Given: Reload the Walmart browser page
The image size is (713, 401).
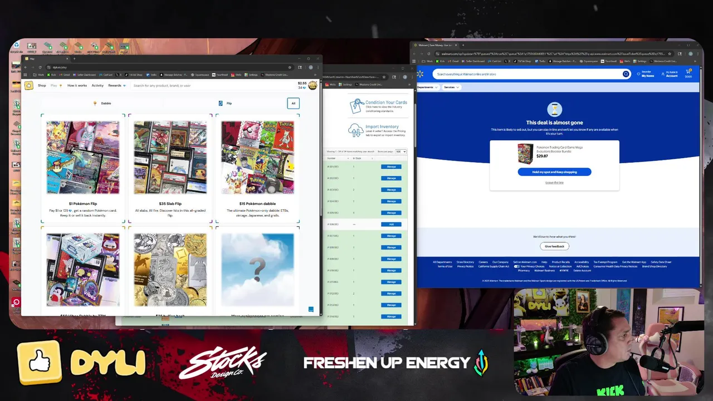Looking at the screenshot, I should pos(429,54).
